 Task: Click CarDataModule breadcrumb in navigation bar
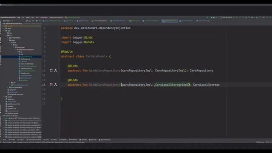(73, 17)
